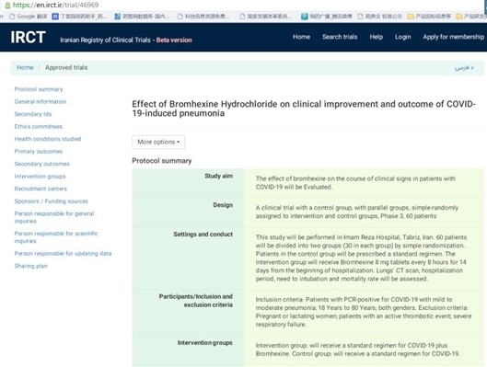
Task: Navigate to Secondary outcomes
Action: tap(42, 164)
